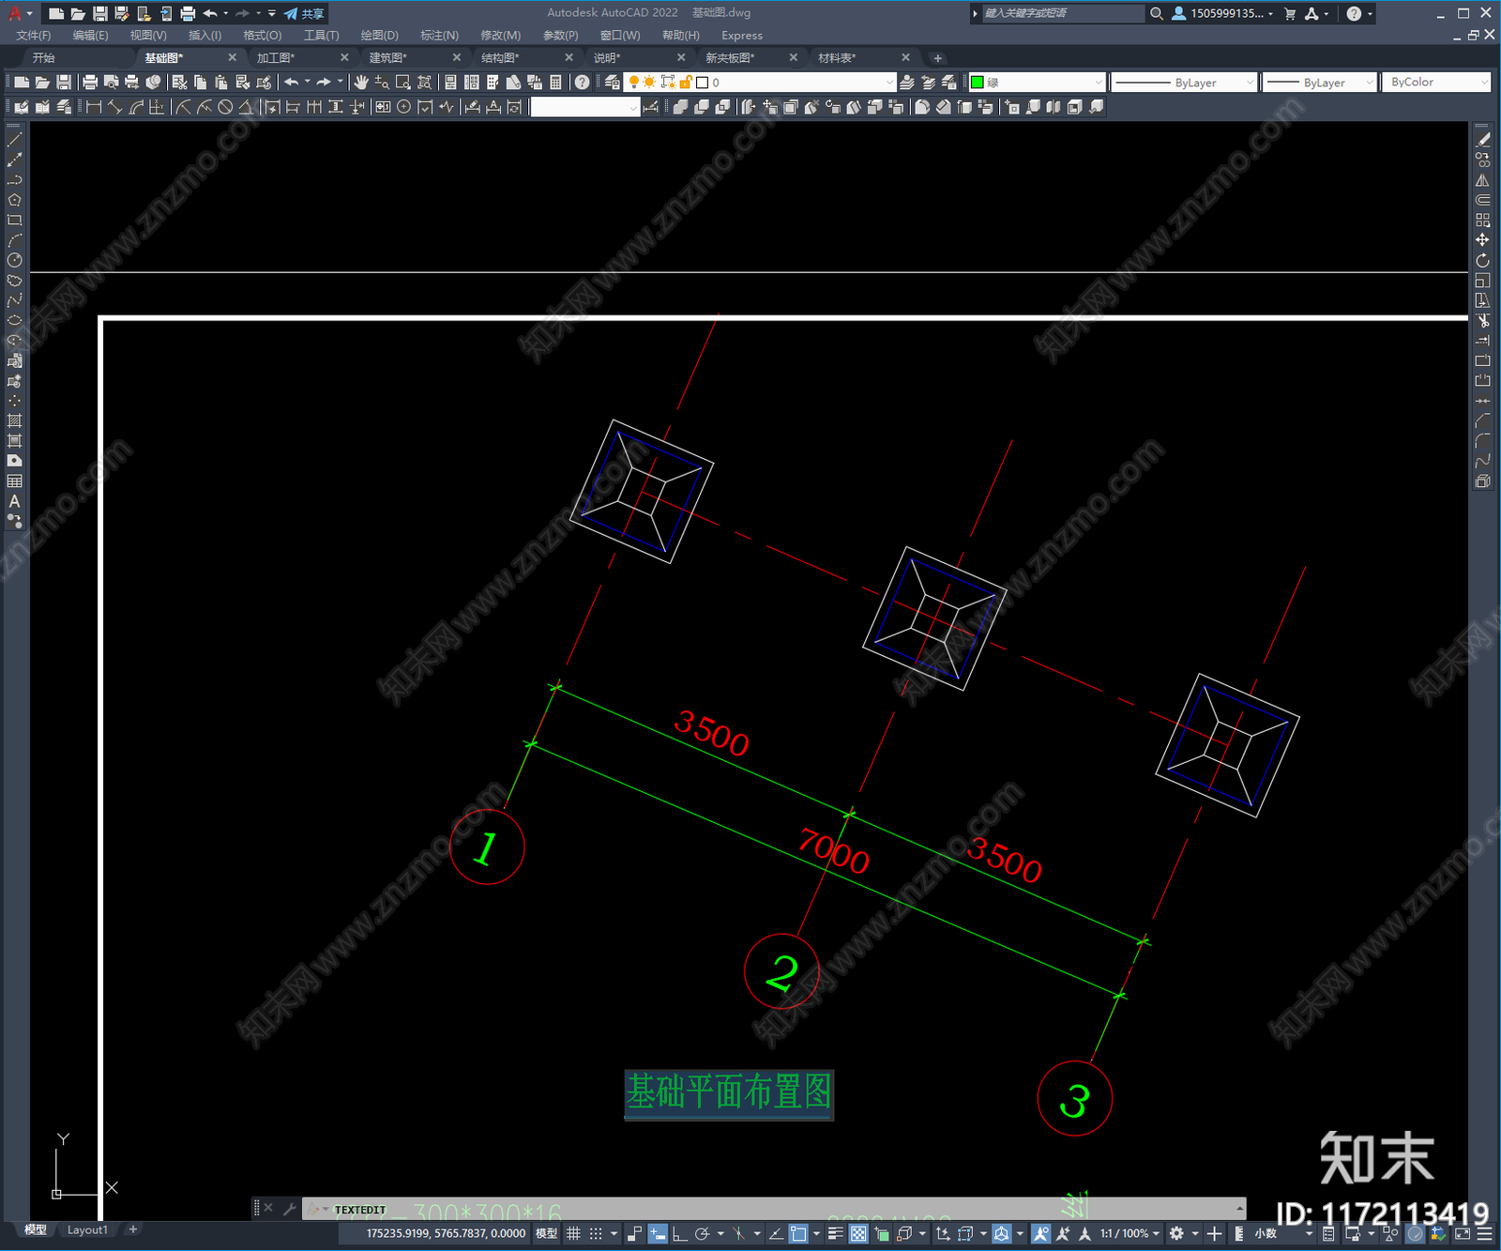The image size is (1501, 1251).
Task: Toggle the layer lock padlock icon
Action: tap(686, 83)
